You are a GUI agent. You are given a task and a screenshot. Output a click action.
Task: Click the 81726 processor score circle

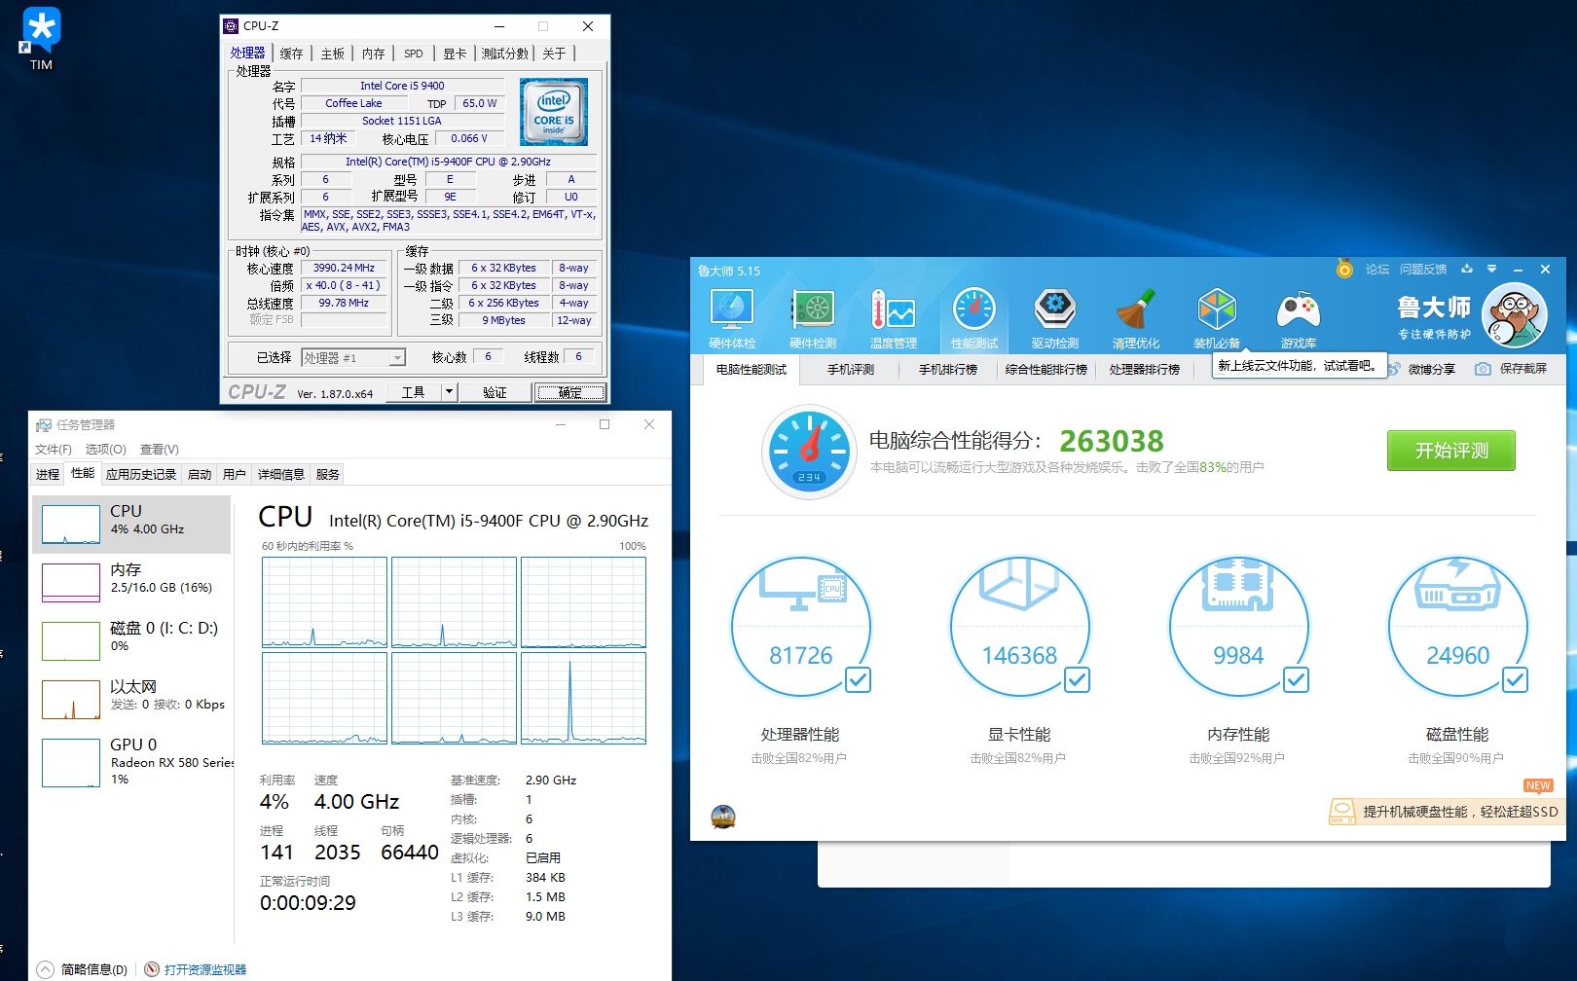coord(801,627)
